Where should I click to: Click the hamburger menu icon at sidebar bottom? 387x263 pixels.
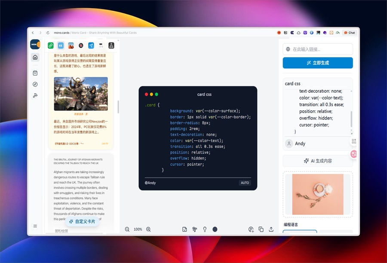(x=35, y=226)
